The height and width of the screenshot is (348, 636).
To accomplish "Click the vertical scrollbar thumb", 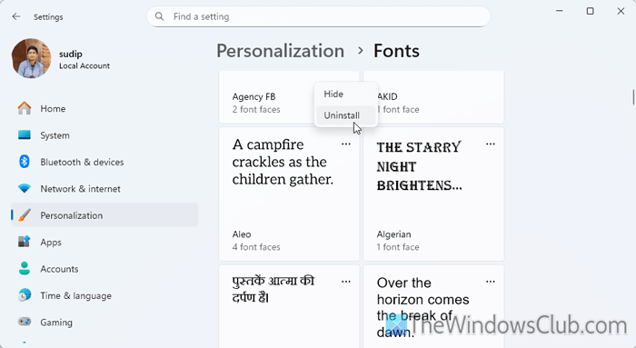I will (x=633, y=97).
